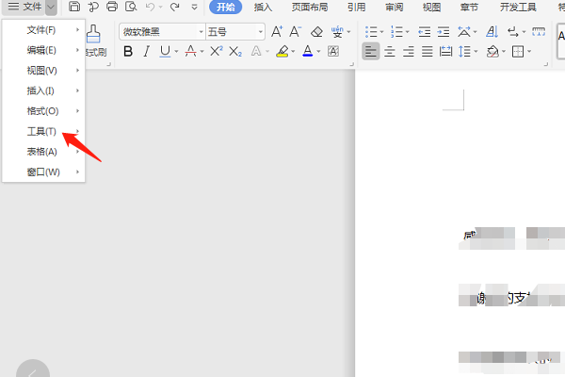Toggle strikethrough formatting
This screenshot has height=377, width=565.
pos(190,51)
